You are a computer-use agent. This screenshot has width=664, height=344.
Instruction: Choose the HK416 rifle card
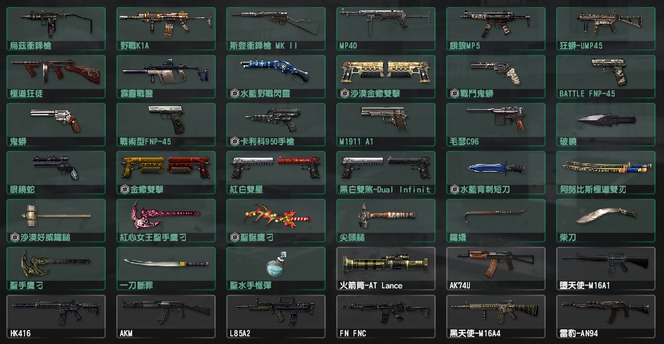[56, 316]
